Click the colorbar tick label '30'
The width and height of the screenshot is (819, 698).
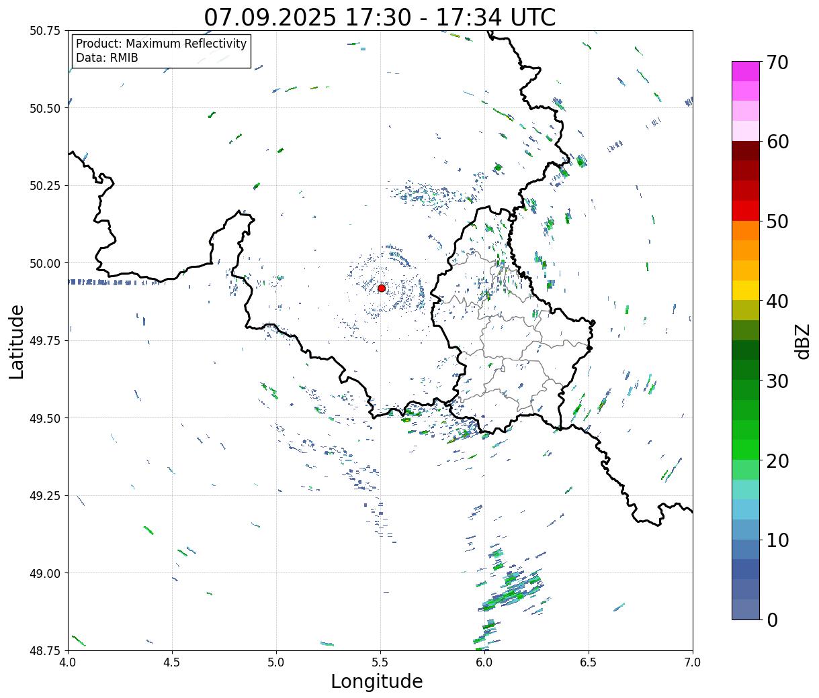[777, 381]
